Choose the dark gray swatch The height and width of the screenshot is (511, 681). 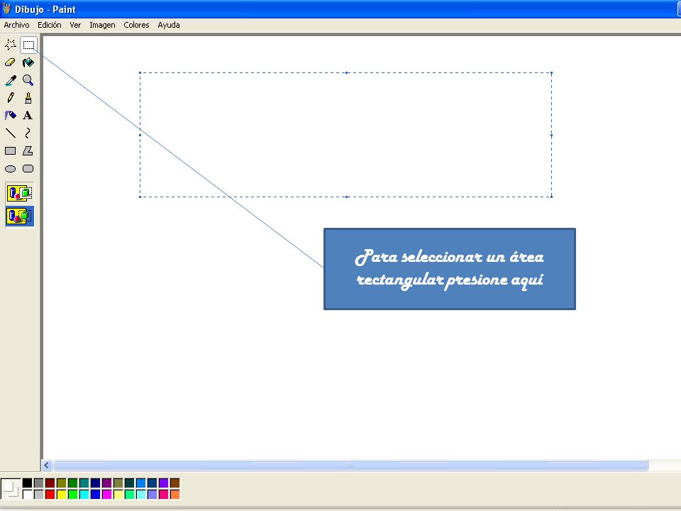(38, 483)
